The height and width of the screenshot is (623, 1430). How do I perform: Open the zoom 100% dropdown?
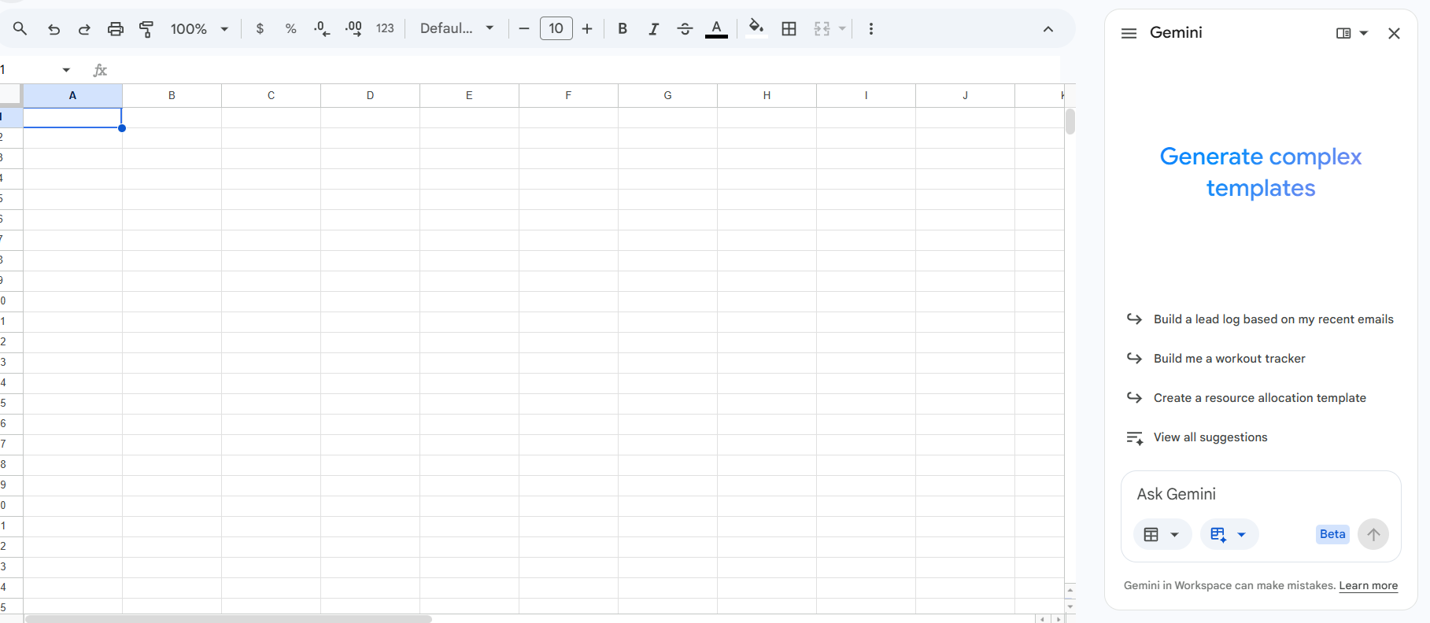click(x=199, y=29)
